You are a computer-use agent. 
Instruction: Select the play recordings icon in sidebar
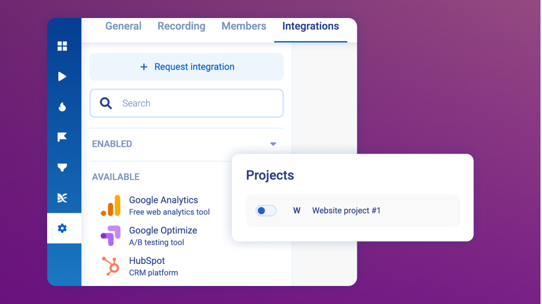[62, 76]
